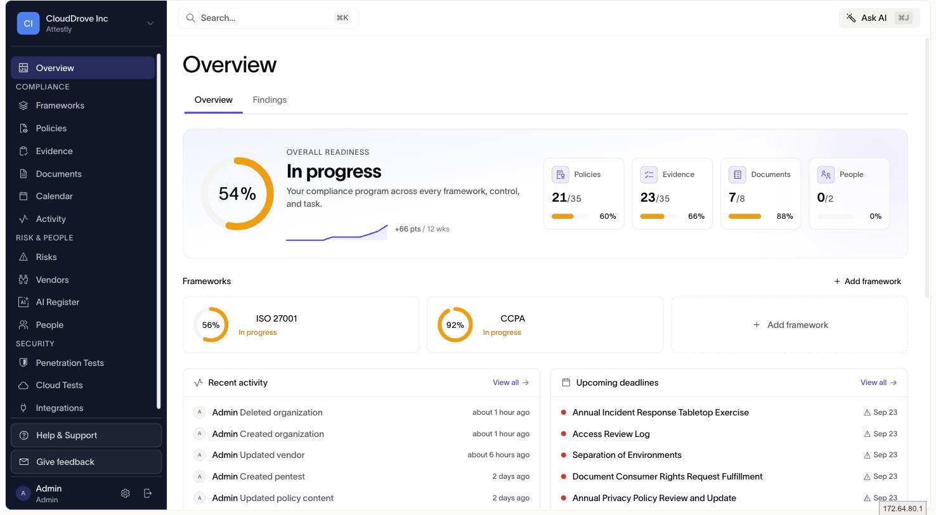The image size is (936, 515).
Task: Click View all link for Upcoming deadlines
Action: coord(878,382)
